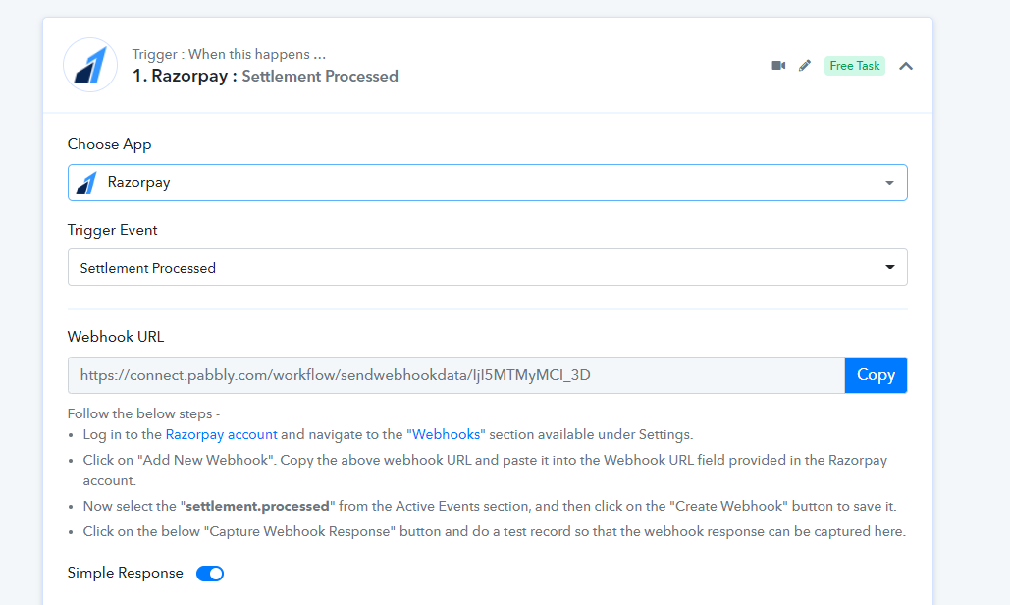
Task: Click inside the Webhook URL field
Action: [456, 375]
